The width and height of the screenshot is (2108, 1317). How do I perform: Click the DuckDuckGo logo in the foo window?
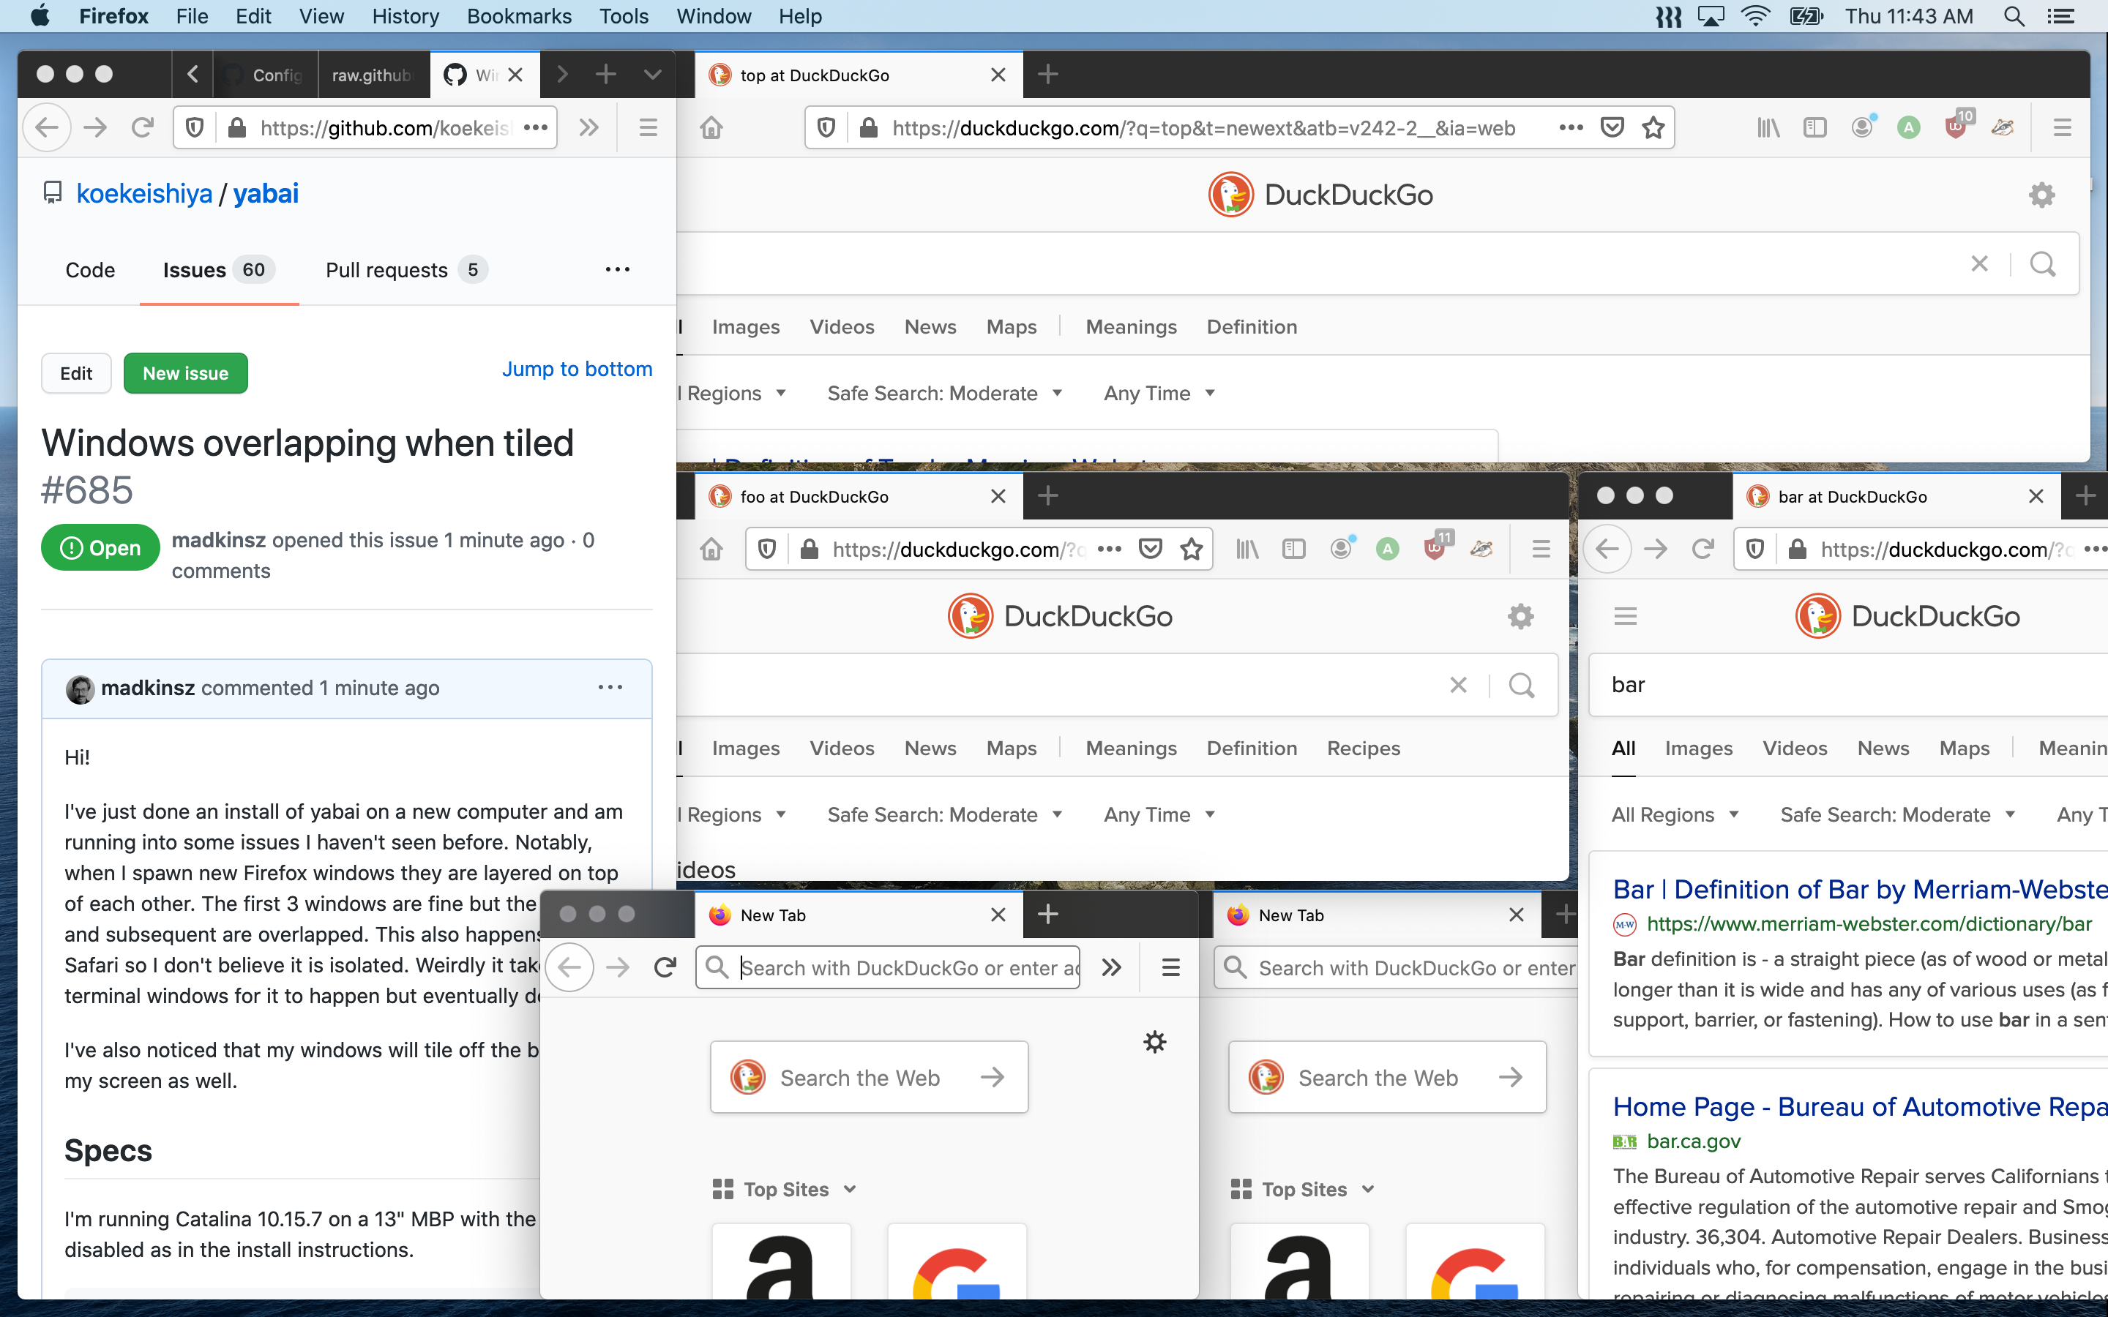click(1059, 616)
